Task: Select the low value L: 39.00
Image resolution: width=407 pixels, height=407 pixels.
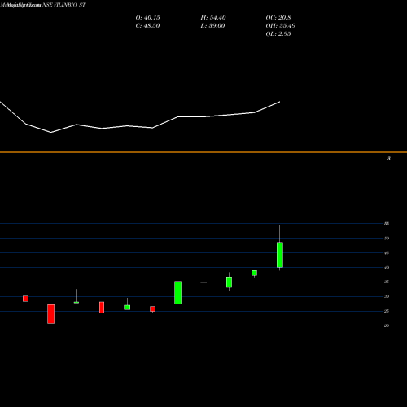Action: click(x=212, y=26)
